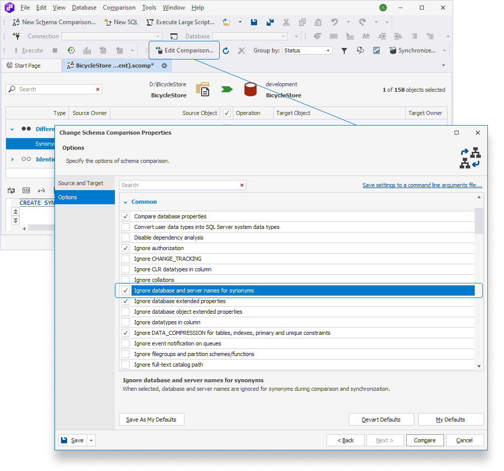Click the user account avatar icon
The image size is (504, 471).
pos(383,8)
